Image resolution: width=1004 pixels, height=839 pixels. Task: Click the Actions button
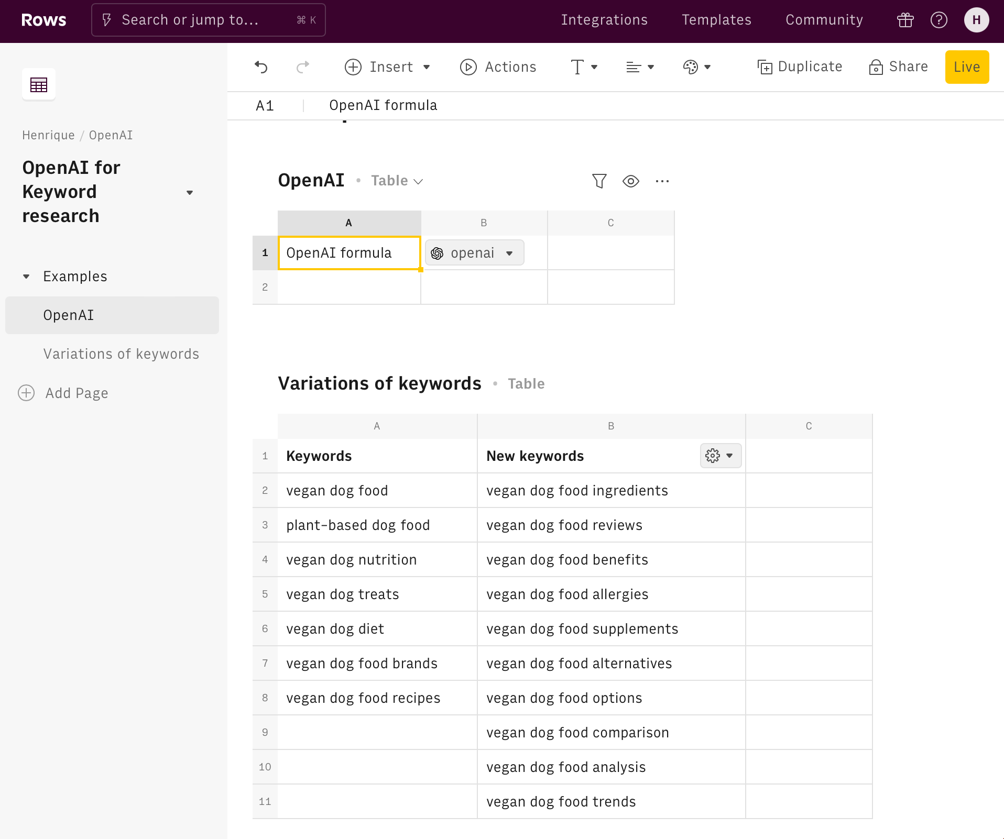click(498, 67)
